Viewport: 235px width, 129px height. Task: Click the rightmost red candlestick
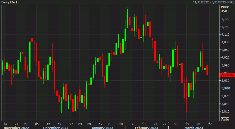point(207,70)
